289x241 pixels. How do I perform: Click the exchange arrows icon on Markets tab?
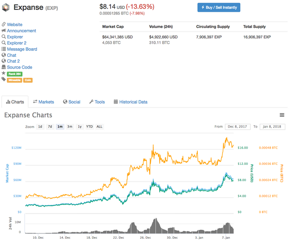click(35, 101)
